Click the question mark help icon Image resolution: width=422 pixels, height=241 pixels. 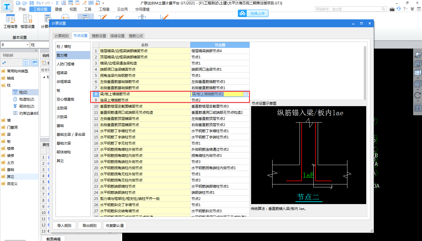click(405, 9)
